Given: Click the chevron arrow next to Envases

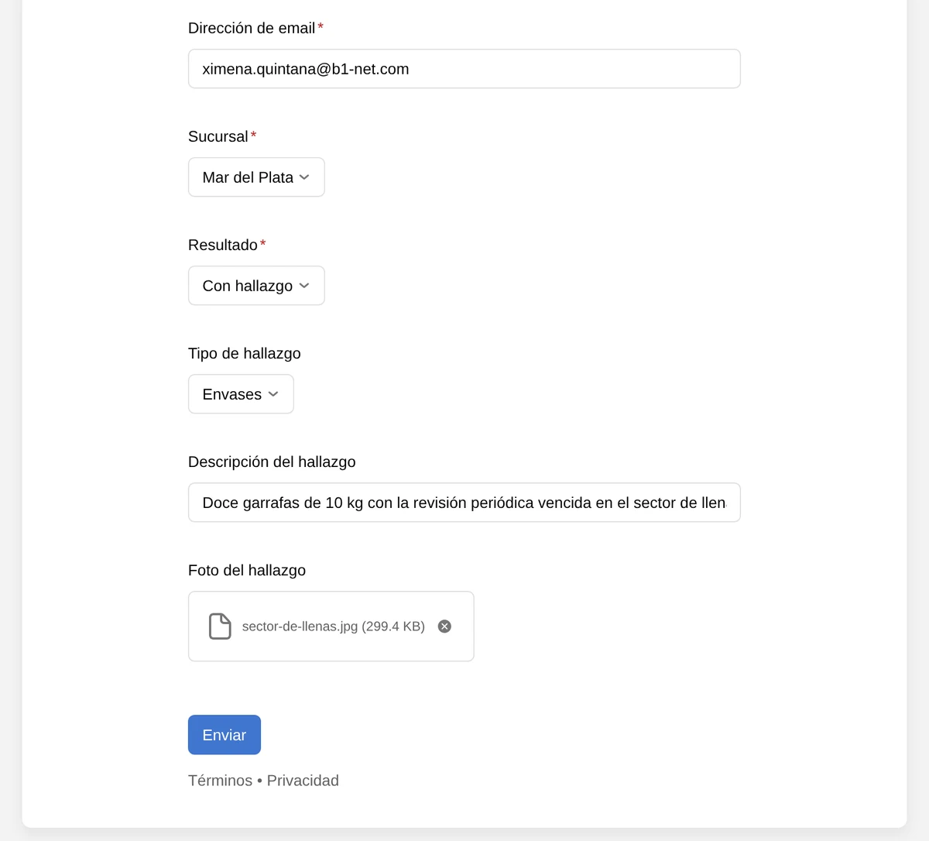Looking at the screenshot, I should 273,394.
